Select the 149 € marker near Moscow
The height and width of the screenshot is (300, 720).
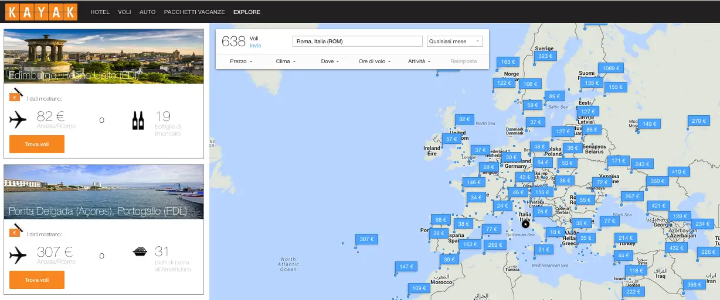[x=650, y=124]
